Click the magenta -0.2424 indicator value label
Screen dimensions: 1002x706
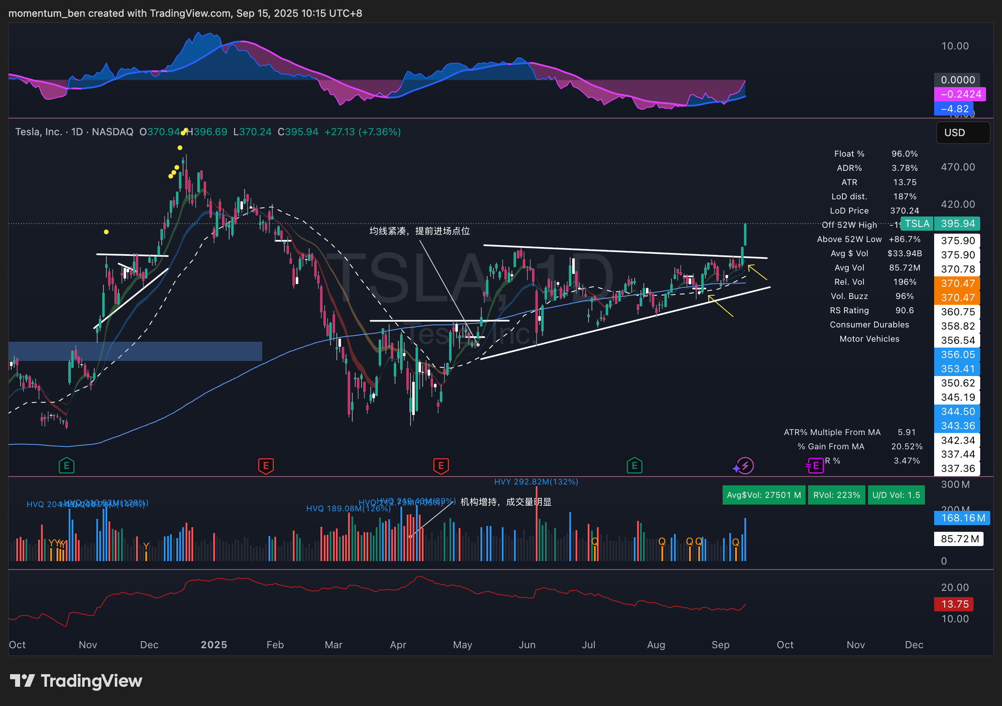click(x=960, y=94)
